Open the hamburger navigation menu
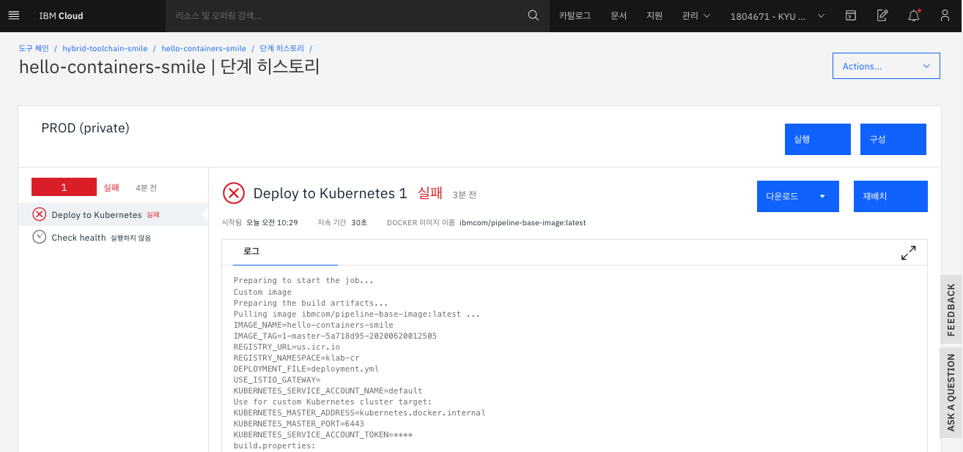 [x=13, y=15]
